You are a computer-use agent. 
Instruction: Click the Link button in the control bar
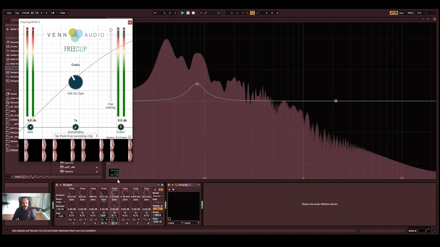point(9,13)
